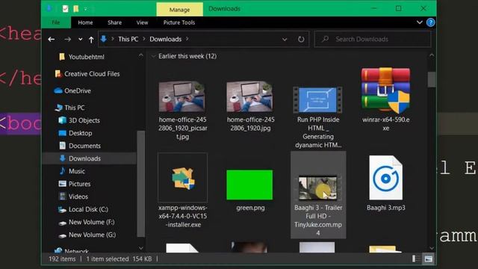The image size is (478, 269).
Task: Expand the This PC breadcrumb chevron
Action: [143, 39]
